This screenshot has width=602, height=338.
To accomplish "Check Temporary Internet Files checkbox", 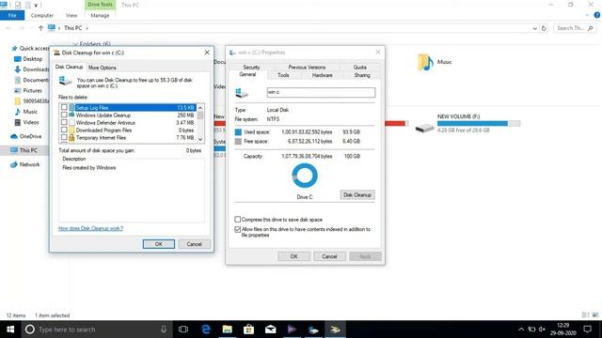I will click(64, 137).
